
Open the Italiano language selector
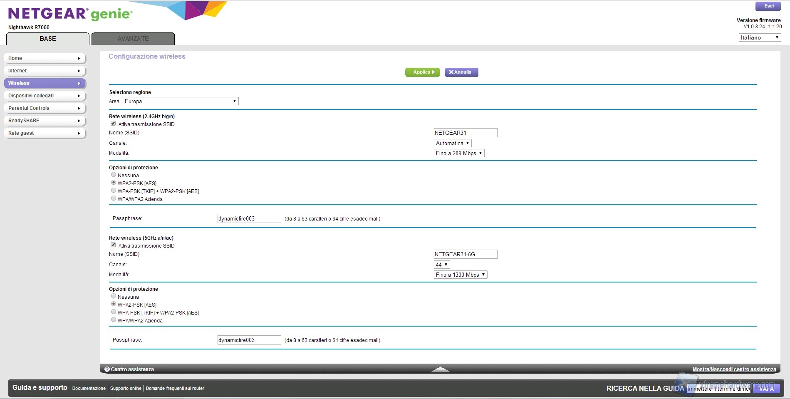click(x=760, y=37)
